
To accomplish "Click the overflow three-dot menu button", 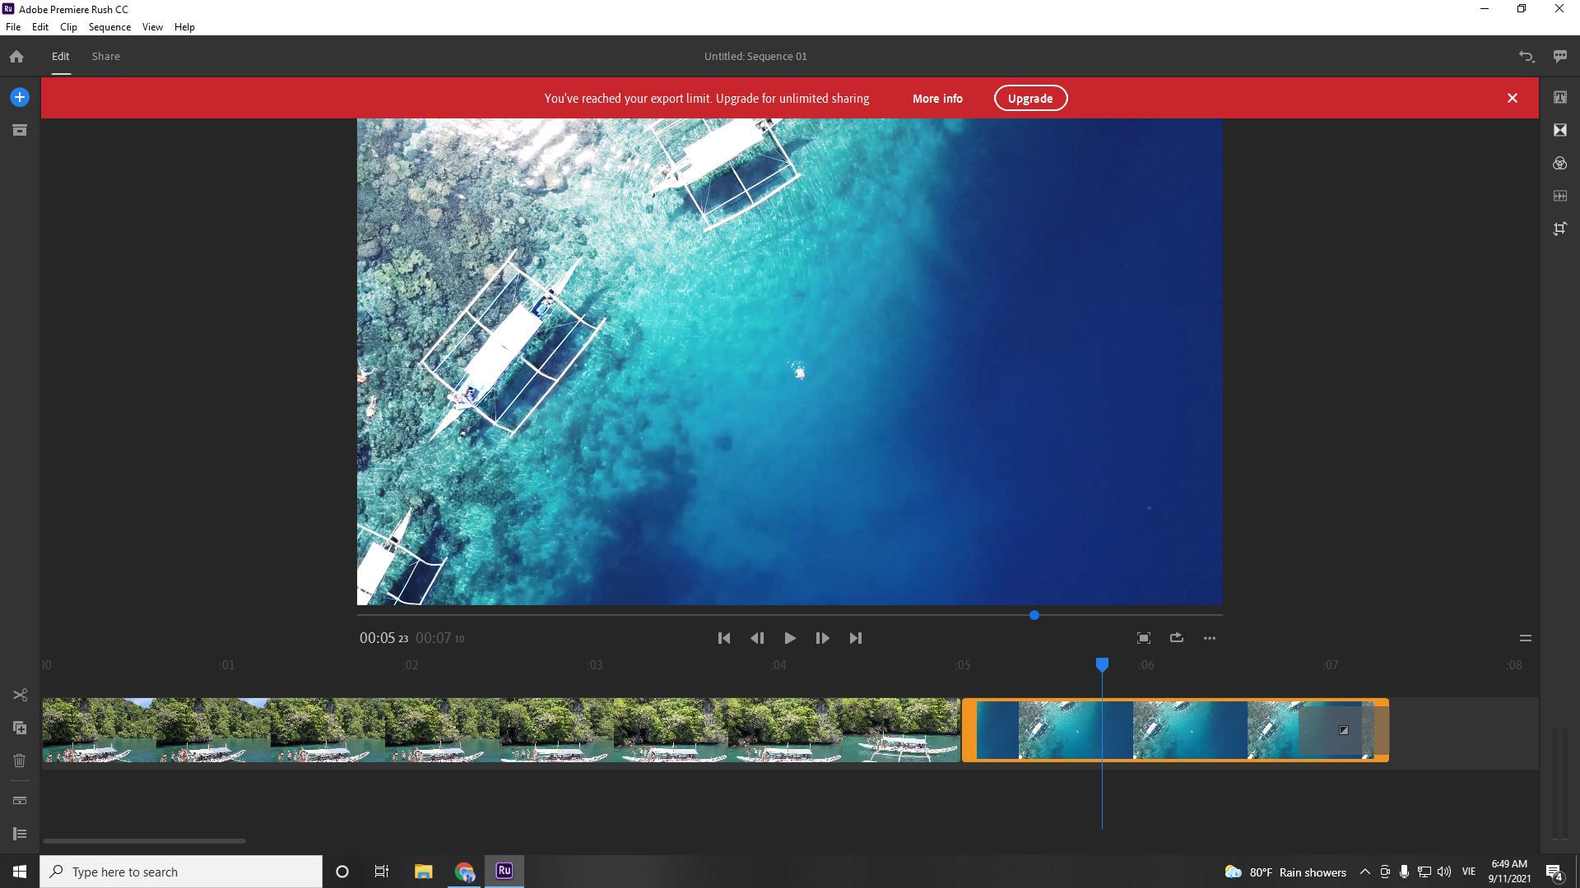I will click(x=1210, y=637).
